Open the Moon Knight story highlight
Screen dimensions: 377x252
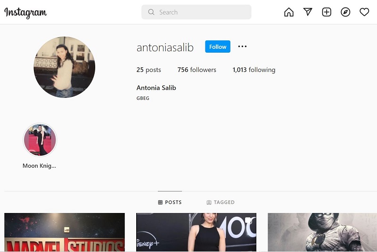tap(40, 140)
